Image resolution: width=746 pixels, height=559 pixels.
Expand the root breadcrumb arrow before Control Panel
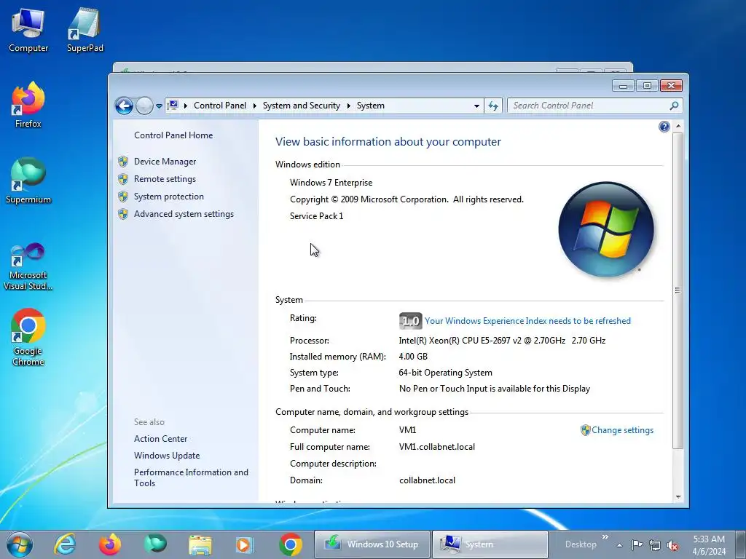pyautogui.click(x=186, y=106)
